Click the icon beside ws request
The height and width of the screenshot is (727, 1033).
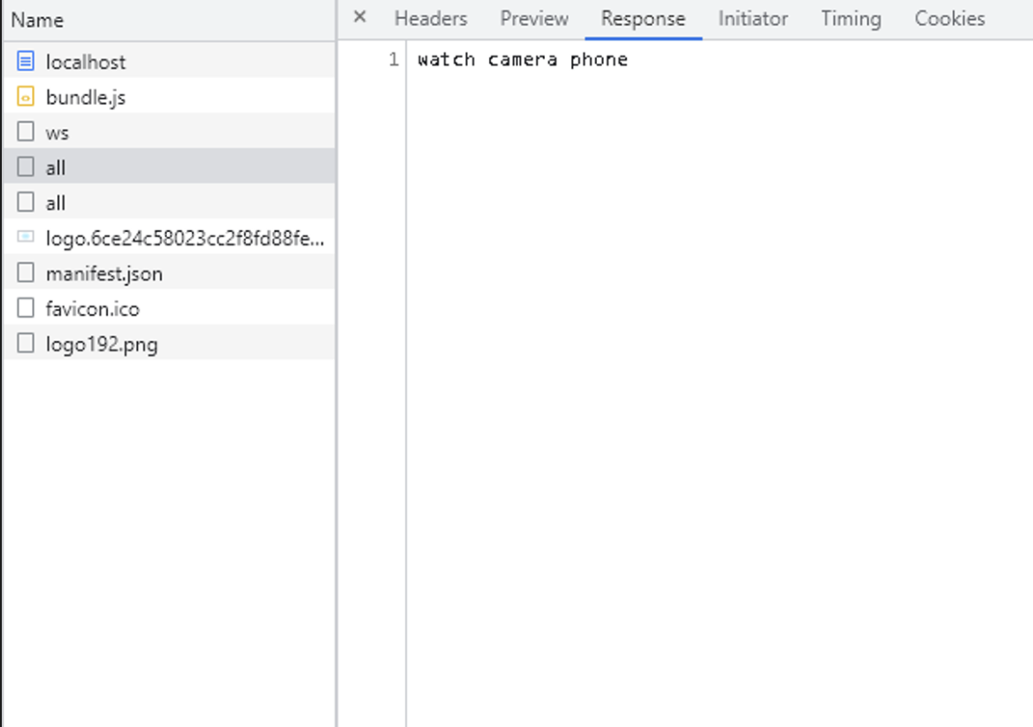pyautogui.click(x=26, y=132)
